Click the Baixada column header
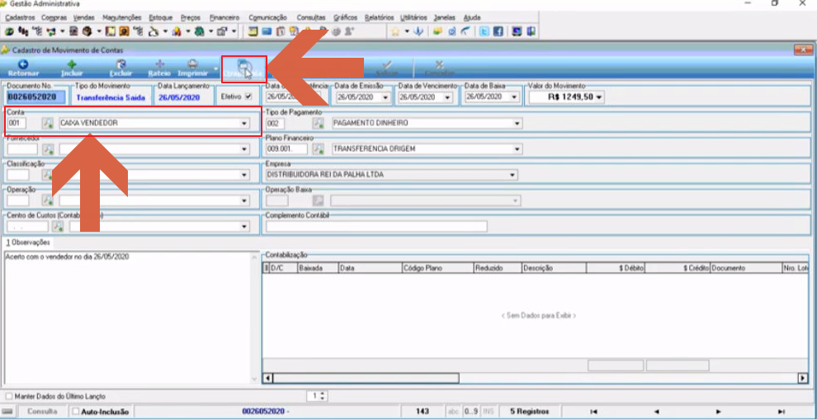 tap(318, 268)
